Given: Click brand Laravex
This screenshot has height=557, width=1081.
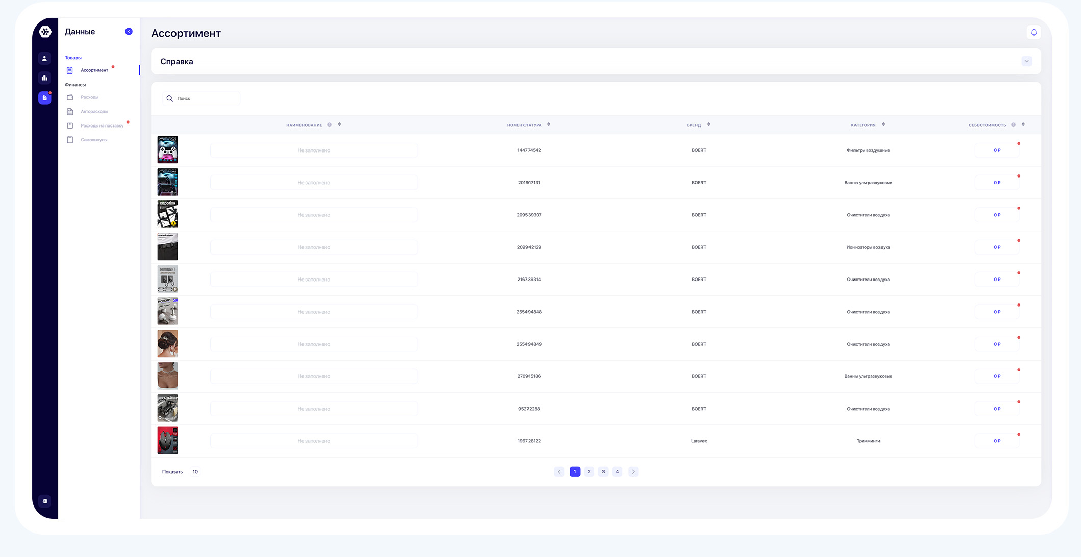Looking at the screenshot, I should point(699,441).
